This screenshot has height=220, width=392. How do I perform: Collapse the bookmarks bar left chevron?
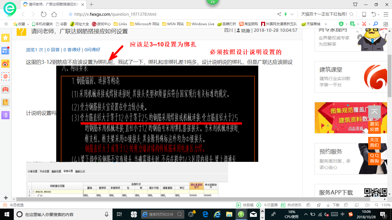[x=6, y=24]
